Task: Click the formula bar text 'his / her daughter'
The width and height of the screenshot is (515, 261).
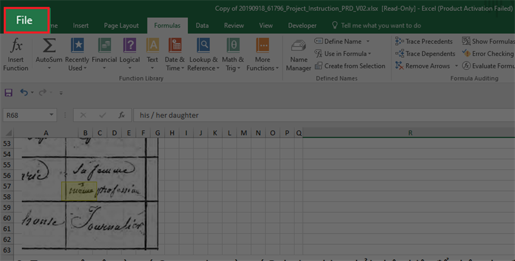Action: point(169,116)
